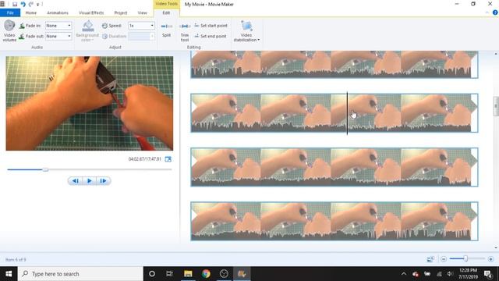The image size is (499, 281).
Task: Open Task View on the taskbar
Action: tap(169, 274)
